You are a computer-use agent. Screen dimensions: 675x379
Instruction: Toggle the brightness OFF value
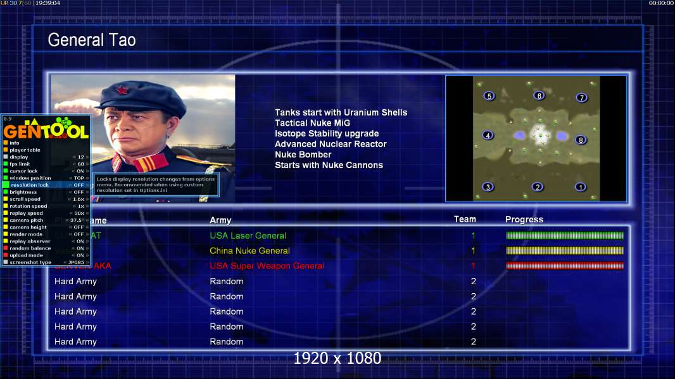[79, 192]
